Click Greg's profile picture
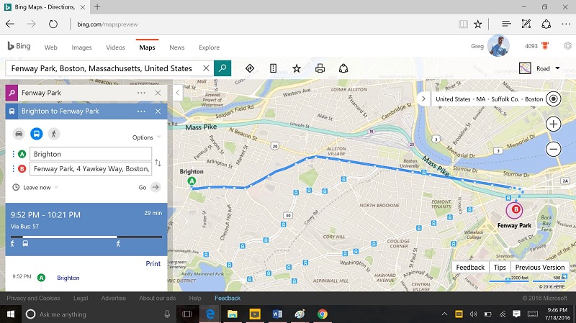The image size is (576, 323). pos(498,46)
